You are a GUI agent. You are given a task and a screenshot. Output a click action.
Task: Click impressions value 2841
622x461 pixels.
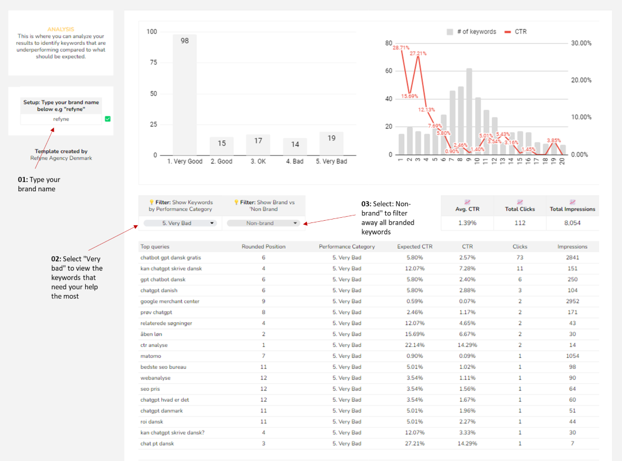pos(572,258)
